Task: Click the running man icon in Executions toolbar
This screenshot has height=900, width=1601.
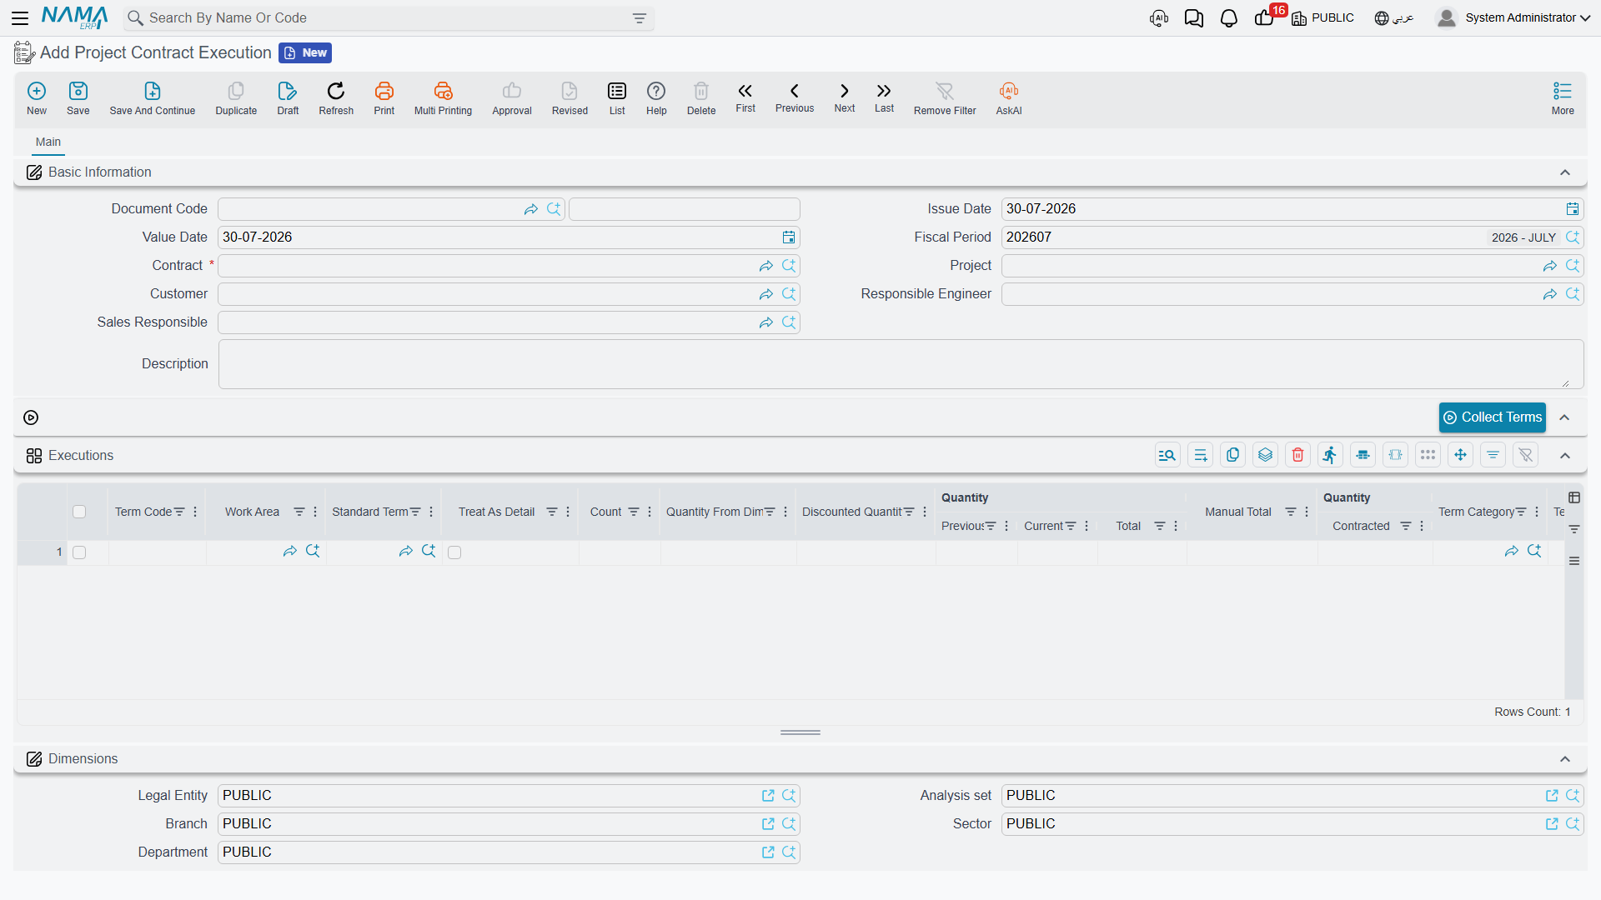Action: [x=1330, y=455]
